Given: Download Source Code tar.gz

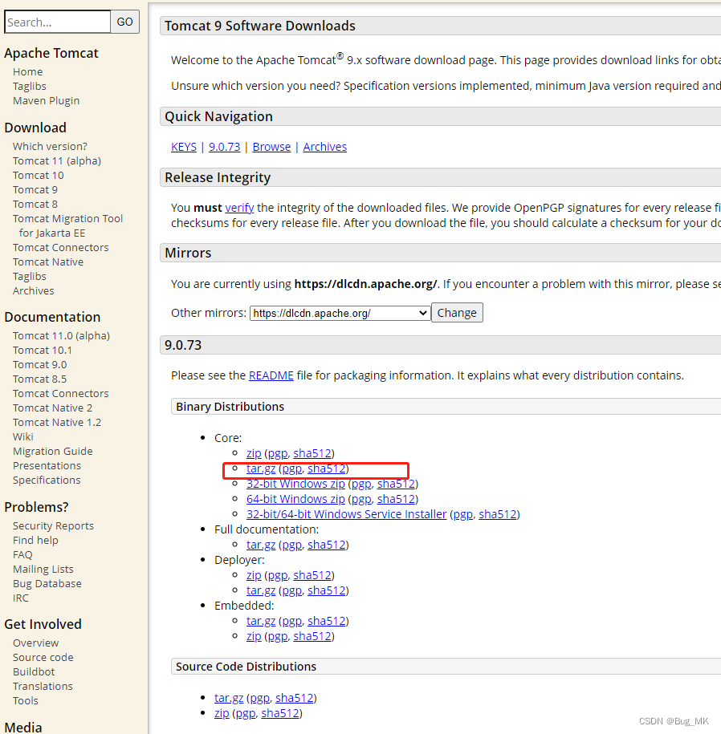Looking at the screenshot, I should coord(229,698).
